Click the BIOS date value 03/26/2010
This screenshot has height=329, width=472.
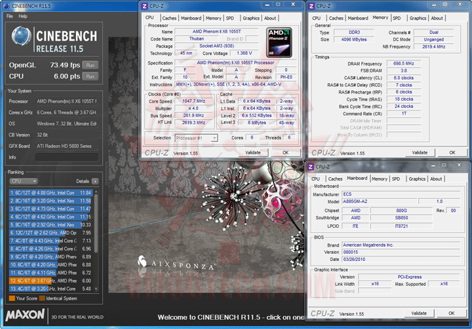(401, 259)
